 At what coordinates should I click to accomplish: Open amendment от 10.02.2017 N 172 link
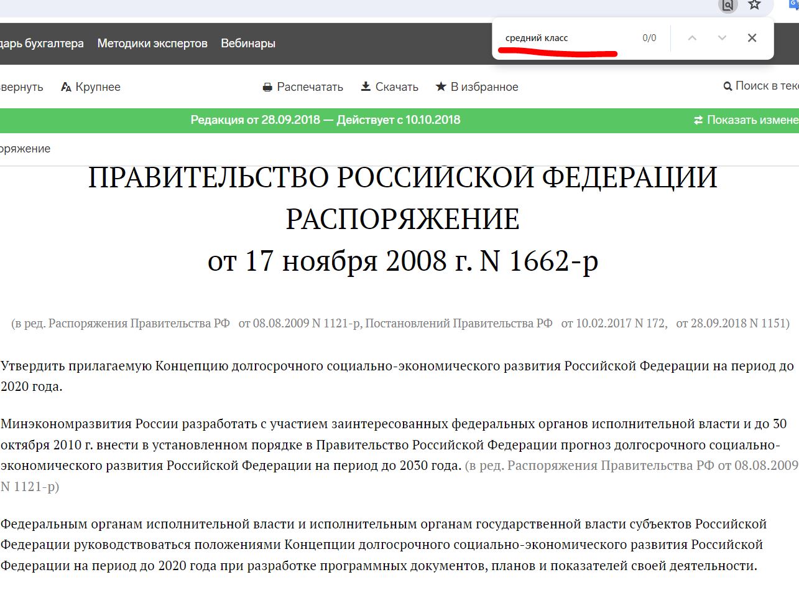613,324
